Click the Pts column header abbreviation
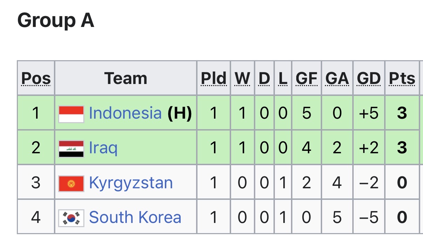 (402, 78)
